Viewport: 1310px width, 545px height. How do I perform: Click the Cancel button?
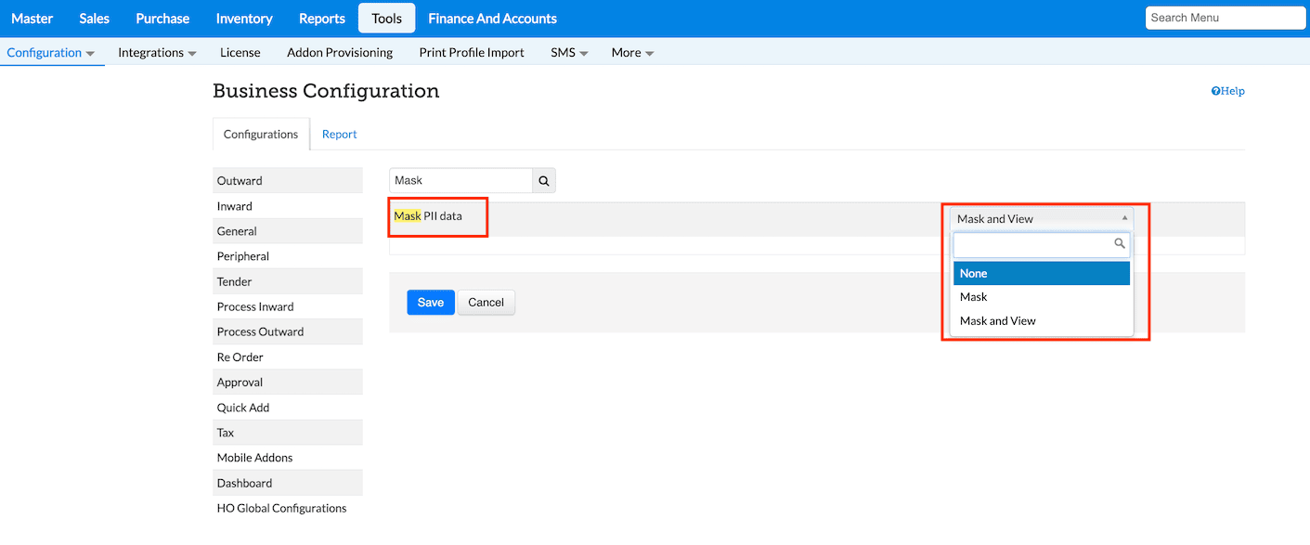click(486, 303)
